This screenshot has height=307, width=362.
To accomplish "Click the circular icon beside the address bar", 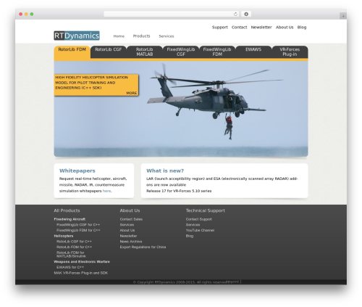I will 246,15.
